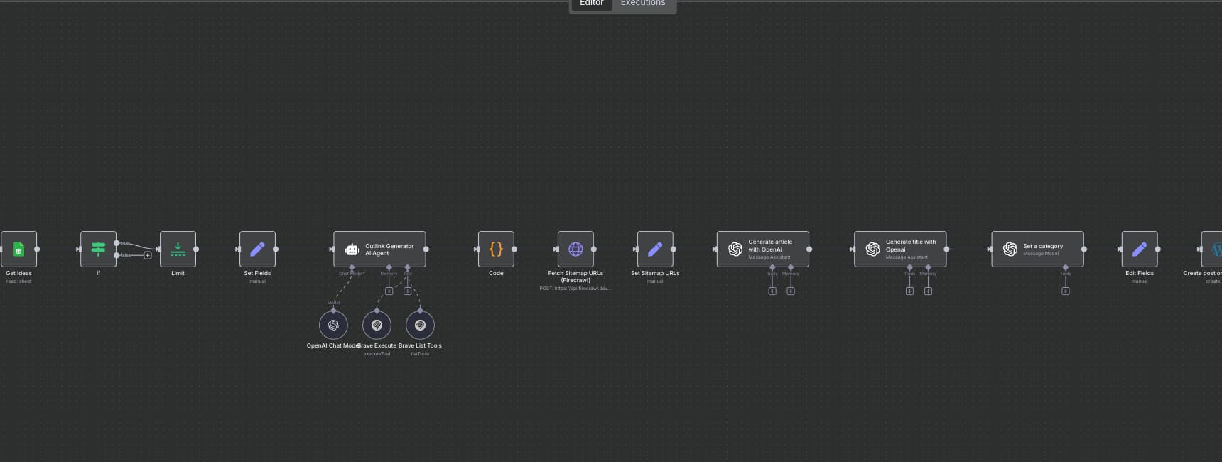
Task: Click the Set Fields output connector dot
Action: pos(276,249)
